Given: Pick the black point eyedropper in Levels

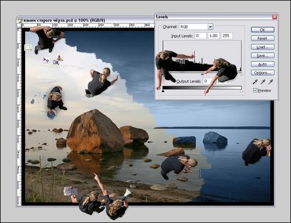Looking at the screenshot, I should 255,82.
